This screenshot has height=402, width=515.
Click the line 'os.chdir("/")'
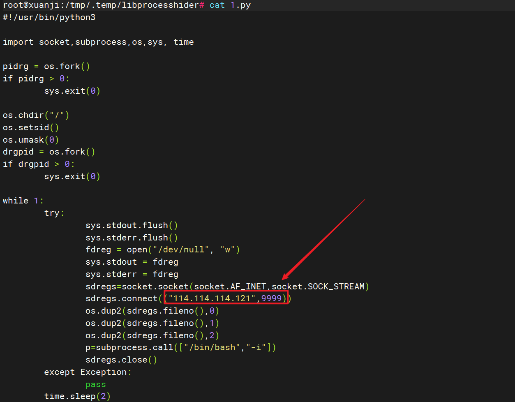pos(36,115)
